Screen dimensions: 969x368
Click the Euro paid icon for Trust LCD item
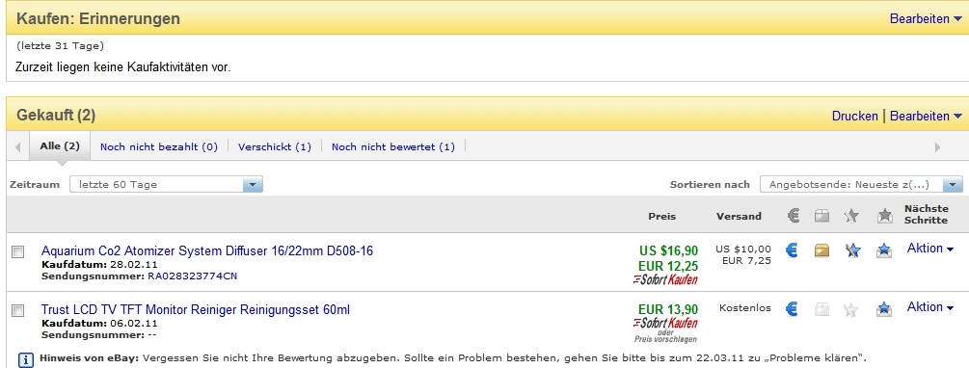pyautogui.click(x=792, y=308)
